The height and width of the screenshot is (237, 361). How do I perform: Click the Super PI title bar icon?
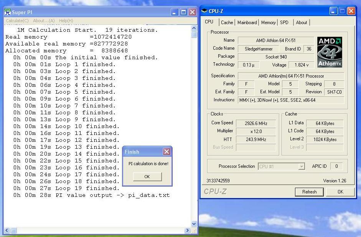click(8, 12)
